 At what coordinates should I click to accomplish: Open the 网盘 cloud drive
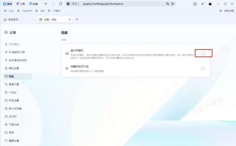click(x=33, y=4)
